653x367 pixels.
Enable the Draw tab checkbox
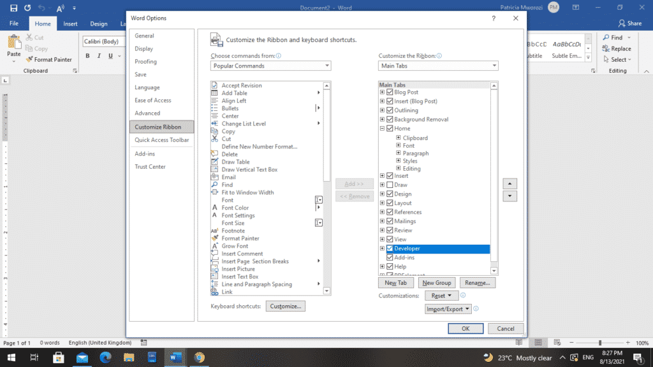point(390,185)
